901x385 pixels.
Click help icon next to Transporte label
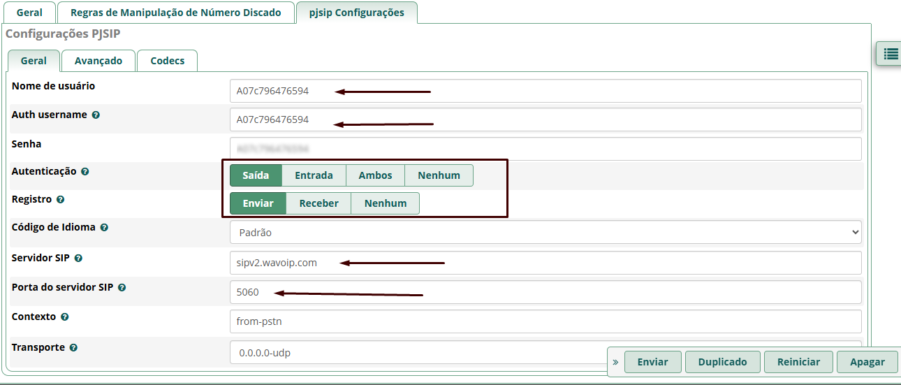(x=73, y=347)
